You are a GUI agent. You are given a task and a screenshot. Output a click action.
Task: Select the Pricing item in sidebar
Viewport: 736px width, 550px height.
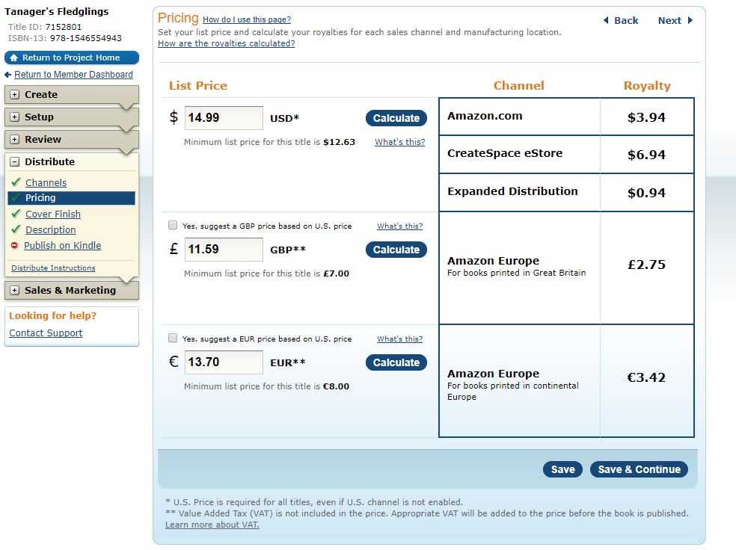coord(40,198)
